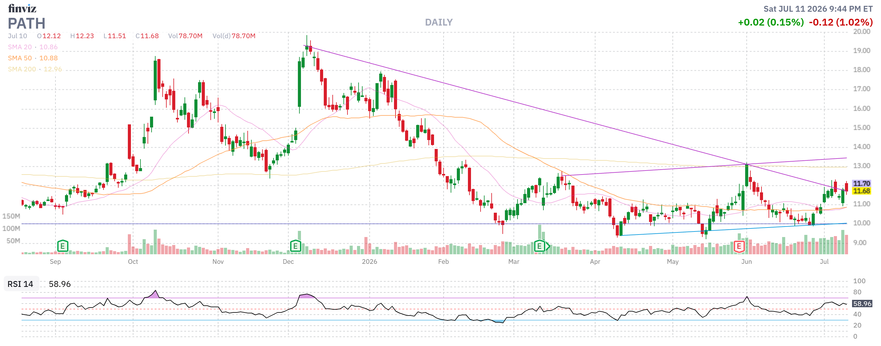Click the red -0.12 (1.02%) change
The image size is (881, 346).
pyautogui.click(x=841, y=22)
